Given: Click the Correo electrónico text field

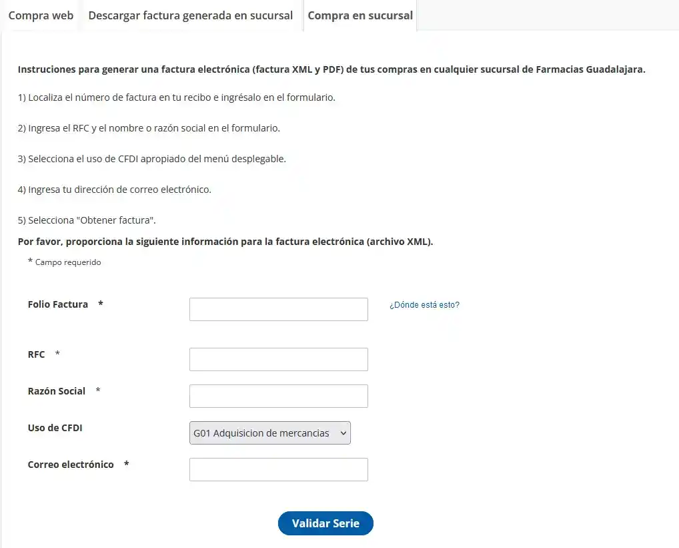Looking at the screenshot, I should coord(278,470).
